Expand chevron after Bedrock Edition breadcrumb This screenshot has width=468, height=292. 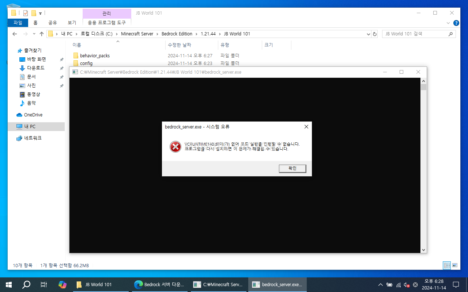point(196,34)
